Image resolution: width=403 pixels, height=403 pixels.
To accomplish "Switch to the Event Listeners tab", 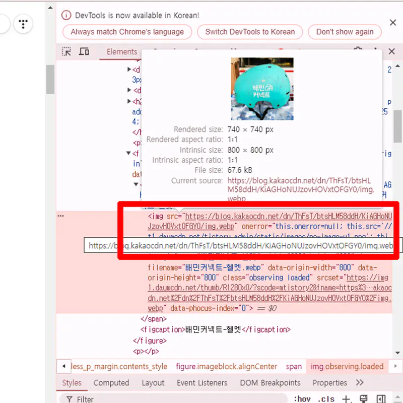I will pyautogui.click(x=202, y=383).
